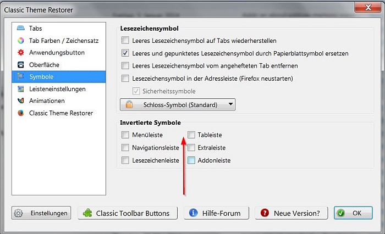Screen dimensions: 385x234
Task: Click the Classic Theme Restorer Firefox icon
Action: [x=21, y=113]
